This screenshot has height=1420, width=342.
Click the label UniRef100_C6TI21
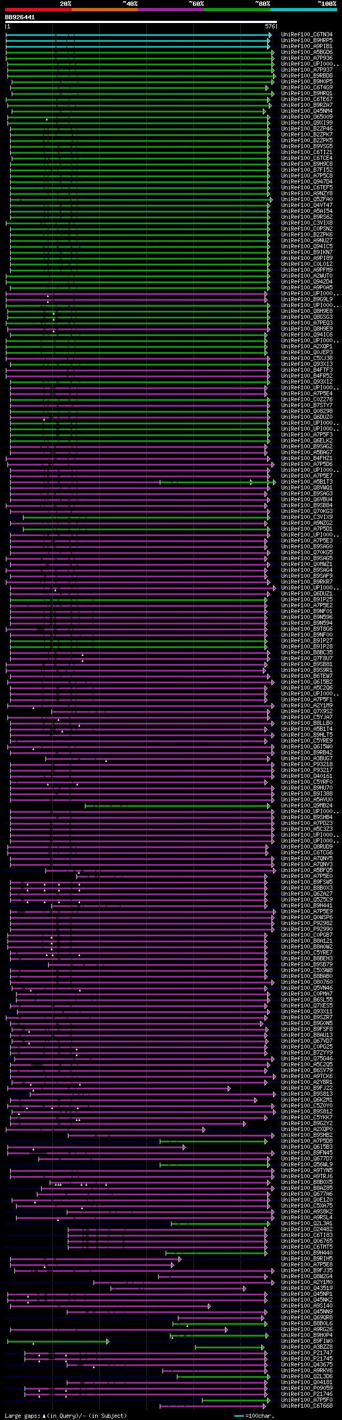tap(307, 152)
